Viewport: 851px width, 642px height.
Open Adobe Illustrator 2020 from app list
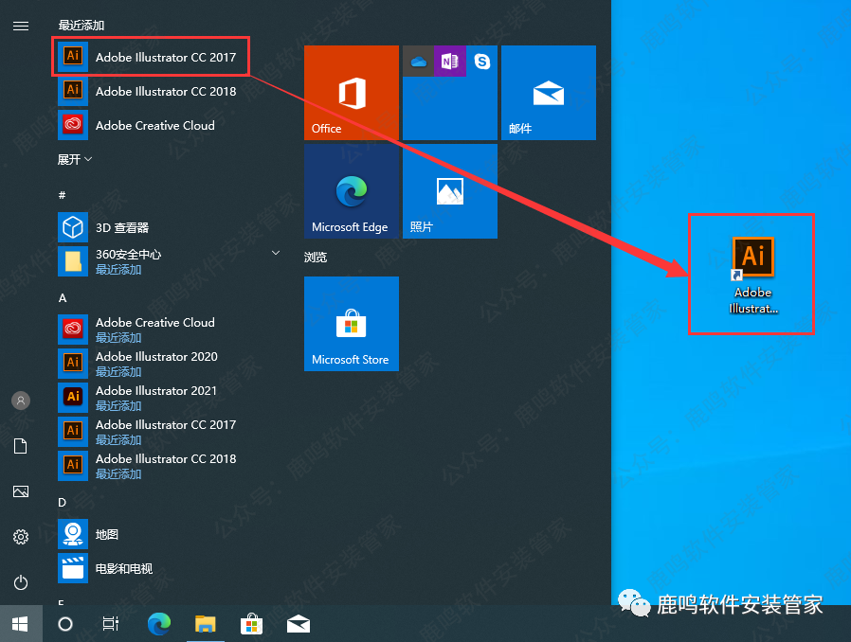[156, 364]
